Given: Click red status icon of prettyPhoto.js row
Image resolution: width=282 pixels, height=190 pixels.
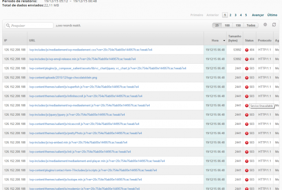Looking at the screenshot, I should pos(247,133).
